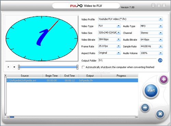Viewport: 171px width, 126px height.
Task: Open the Video Bitrate dropdown
Action: pyautogui.click(x=119, y=39)
